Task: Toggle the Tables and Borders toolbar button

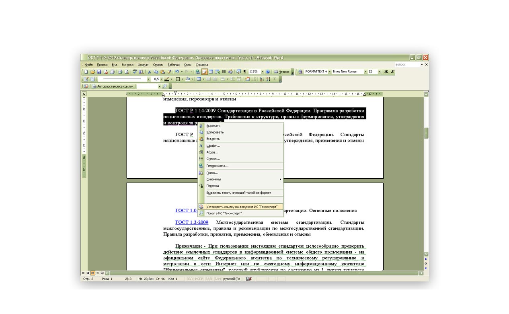Action: tap(204, 72)
